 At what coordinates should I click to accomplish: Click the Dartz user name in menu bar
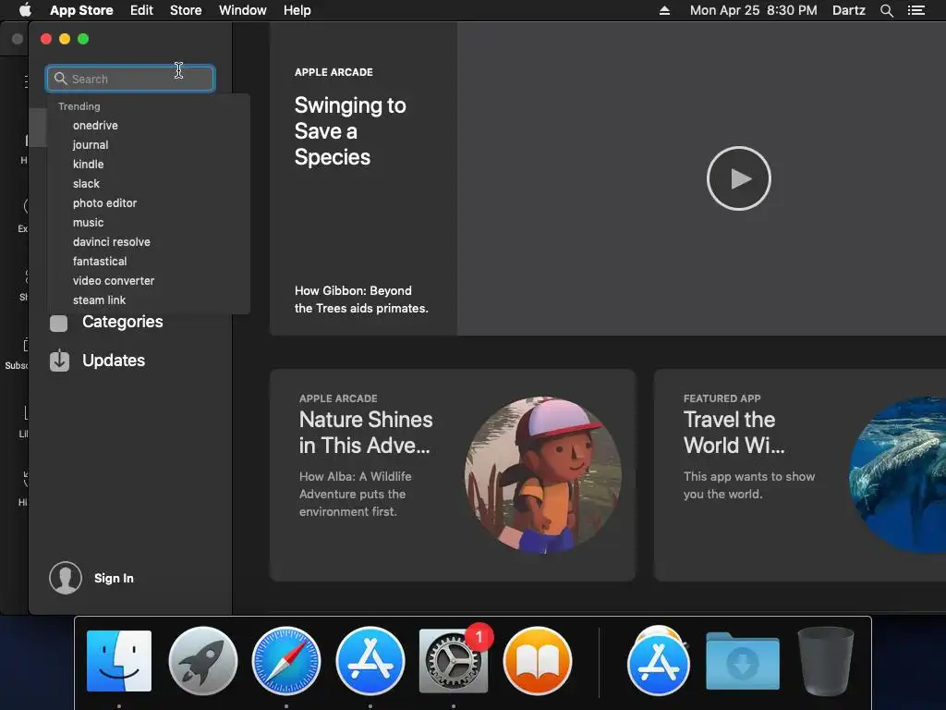pos(849,10)
